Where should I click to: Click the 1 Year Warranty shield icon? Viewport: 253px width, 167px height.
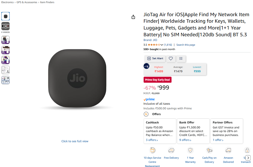click(190, 150)
